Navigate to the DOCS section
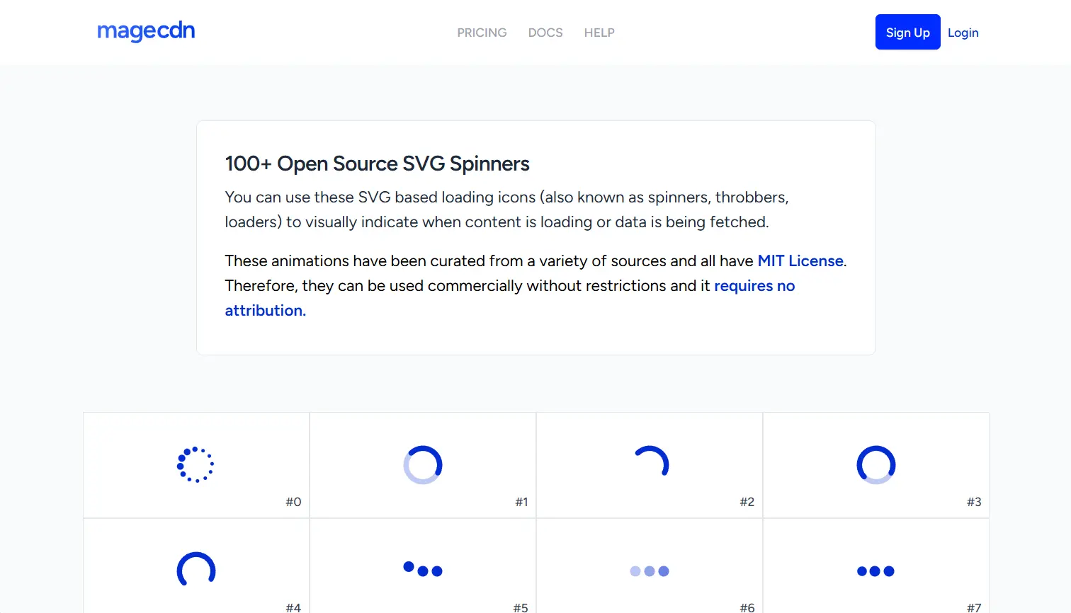1071x613 pixels. tap(545, 33)
